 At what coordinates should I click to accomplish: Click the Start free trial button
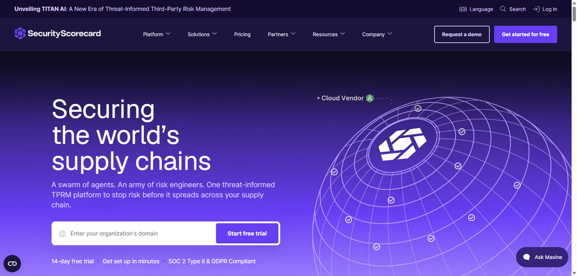pos(247,233)
